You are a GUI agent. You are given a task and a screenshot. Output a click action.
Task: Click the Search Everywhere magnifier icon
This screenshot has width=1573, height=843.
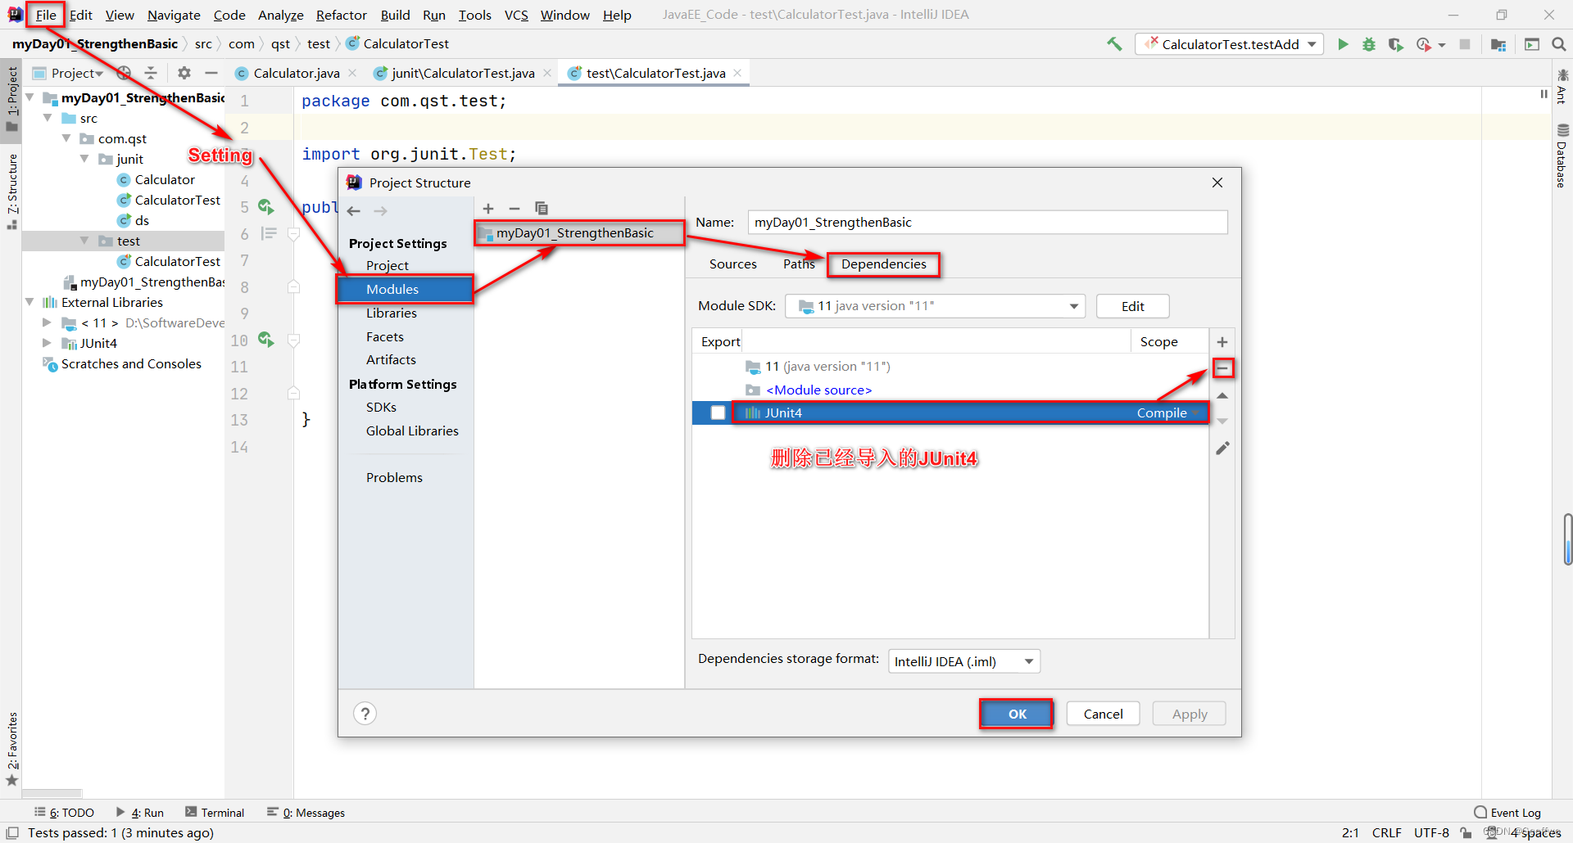point(1559,44)
